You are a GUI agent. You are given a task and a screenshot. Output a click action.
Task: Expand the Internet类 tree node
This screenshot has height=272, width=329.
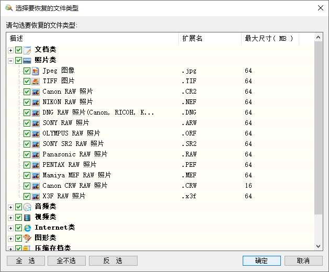coord(10,229)
